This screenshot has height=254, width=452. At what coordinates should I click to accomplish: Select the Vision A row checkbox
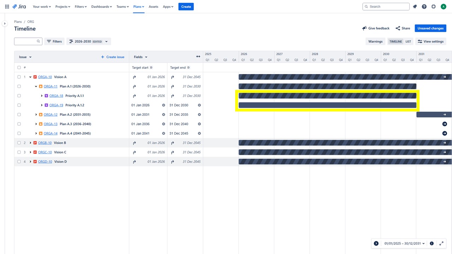[x=19, y=77]
